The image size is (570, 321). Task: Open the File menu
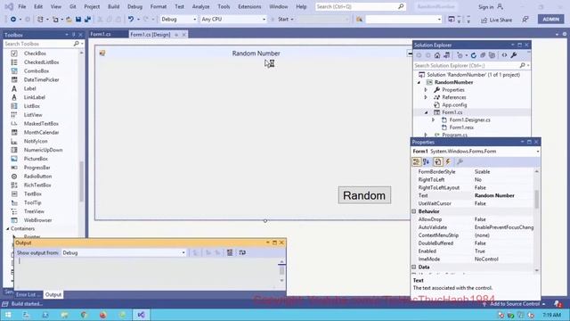click(21, 6)
